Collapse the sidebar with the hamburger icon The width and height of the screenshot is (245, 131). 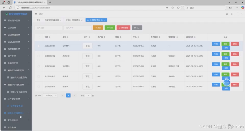click(x=36, y=14)
